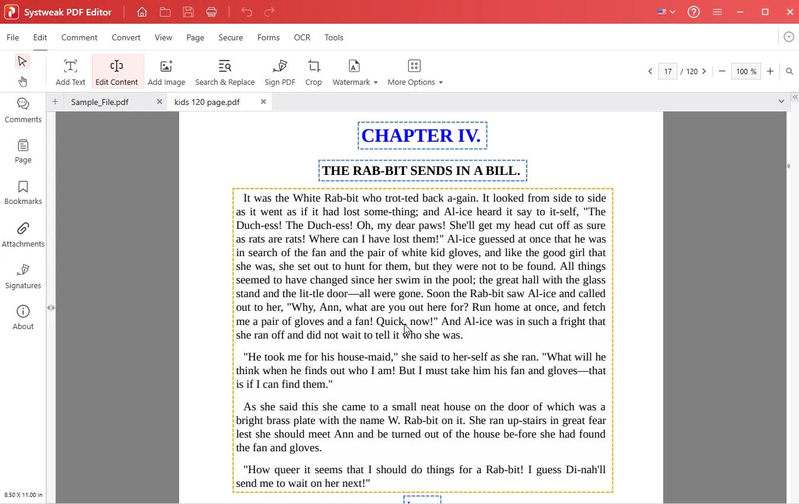Open a file with folder icon
Screen dimensions: 799x504
[x=165, y=12]
